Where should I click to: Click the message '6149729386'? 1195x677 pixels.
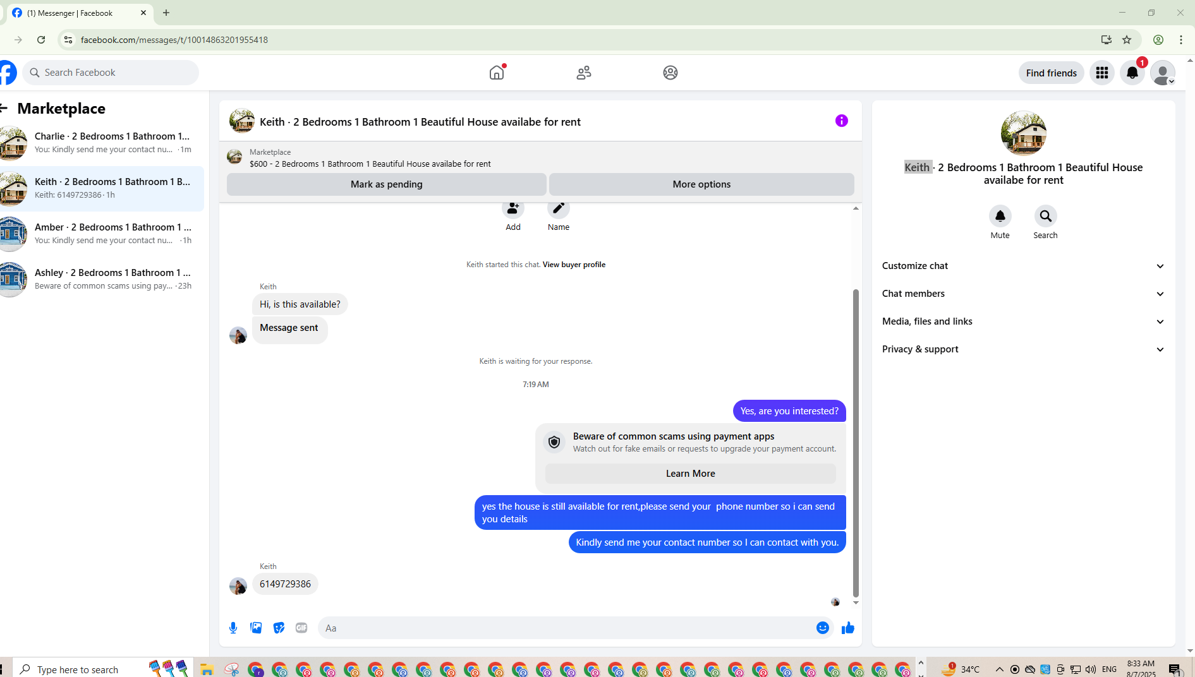pyautogui.click(x=285, y=584)
